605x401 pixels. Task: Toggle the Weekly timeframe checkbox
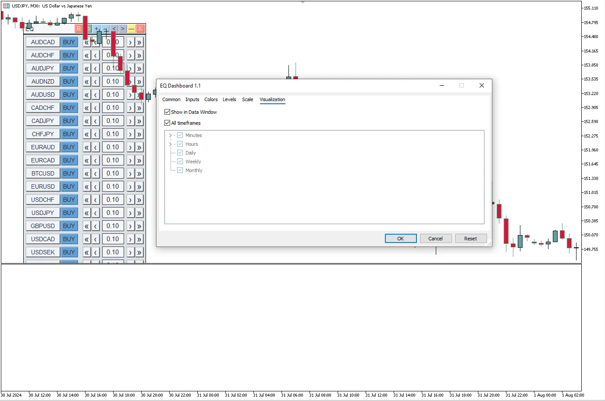[180, 162]
